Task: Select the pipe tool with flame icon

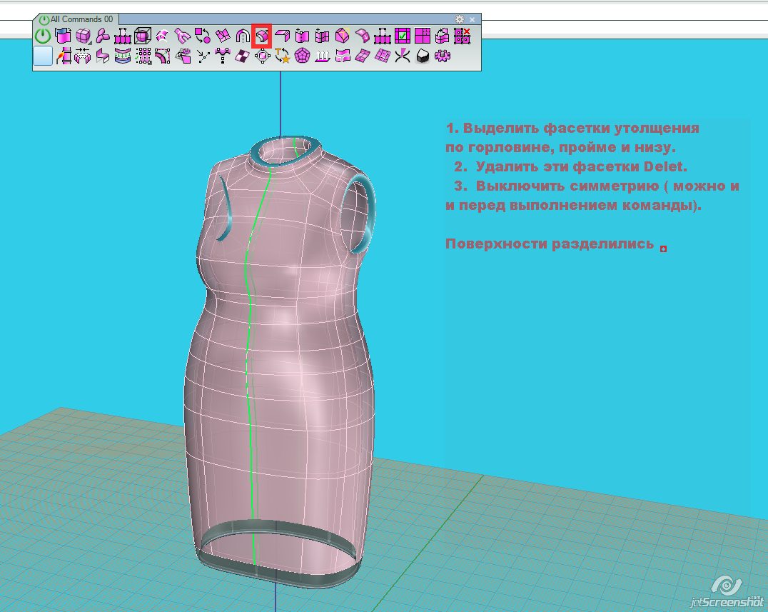Action: click(64, 56)
